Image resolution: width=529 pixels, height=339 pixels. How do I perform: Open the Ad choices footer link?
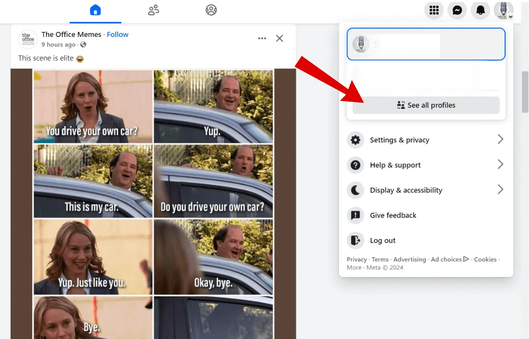point(450,259)
